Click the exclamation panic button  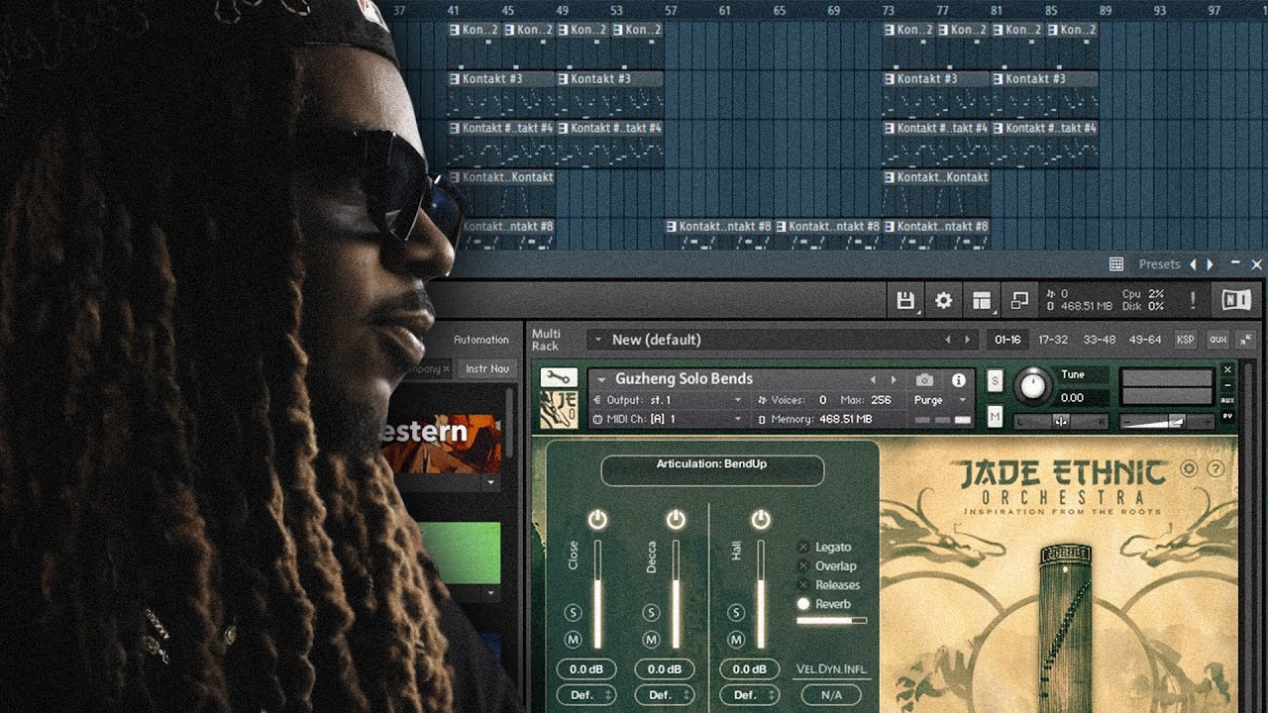1193,300
